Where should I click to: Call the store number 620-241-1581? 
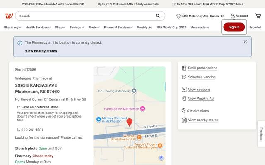(x=32, y=130)
